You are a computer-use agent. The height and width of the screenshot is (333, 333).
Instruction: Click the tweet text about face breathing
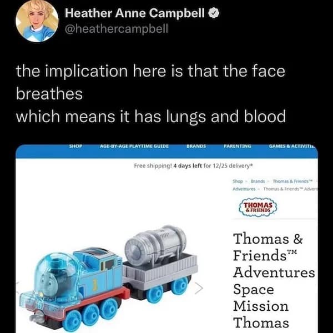pyautogui.click(x=151, y=94)
